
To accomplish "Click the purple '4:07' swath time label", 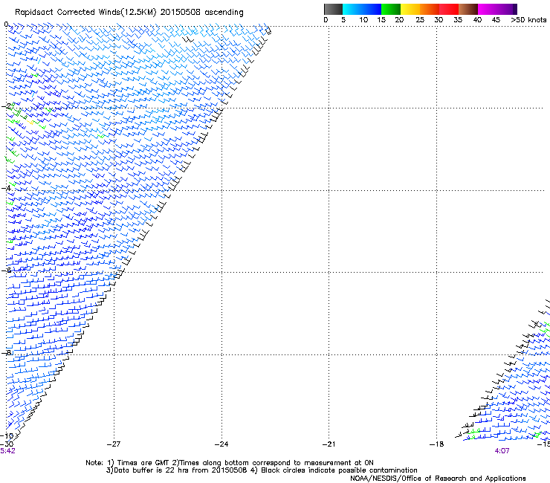I will click(502, 451).
